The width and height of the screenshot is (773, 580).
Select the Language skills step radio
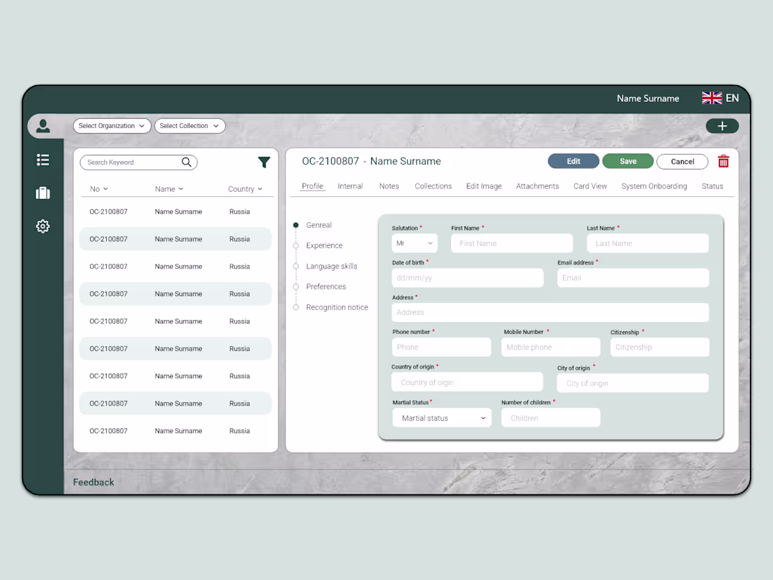[x=296, y=266]
